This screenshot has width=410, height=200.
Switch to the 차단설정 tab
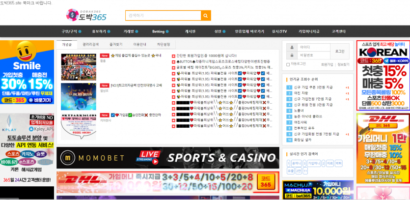tap(164, 44)
